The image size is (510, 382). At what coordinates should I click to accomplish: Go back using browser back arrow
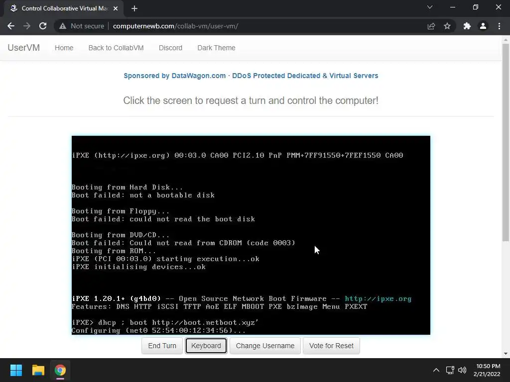(11, 26)
